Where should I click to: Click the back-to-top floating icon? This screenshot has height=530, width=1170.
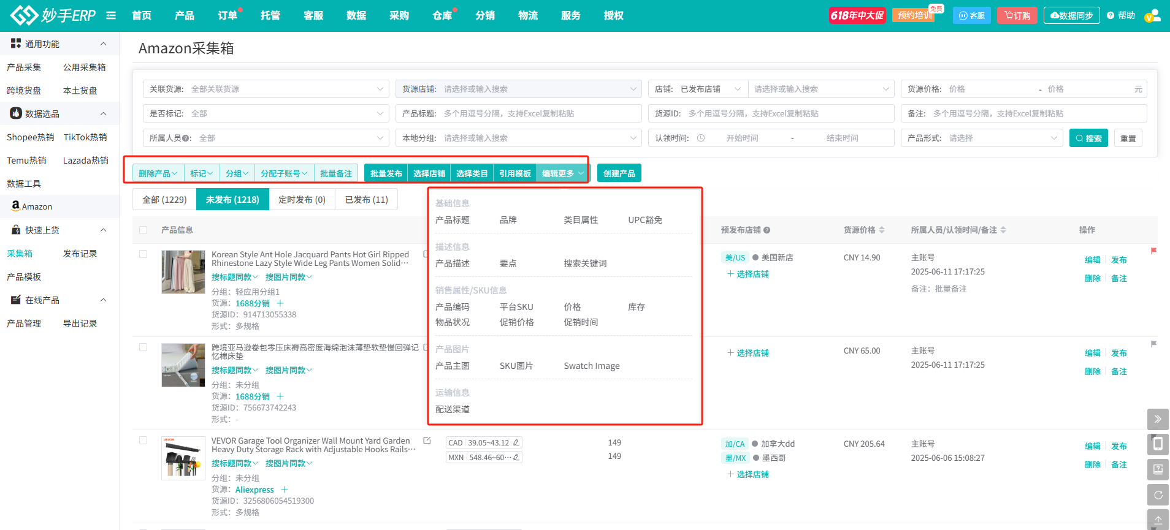(x=1158, y=519)
